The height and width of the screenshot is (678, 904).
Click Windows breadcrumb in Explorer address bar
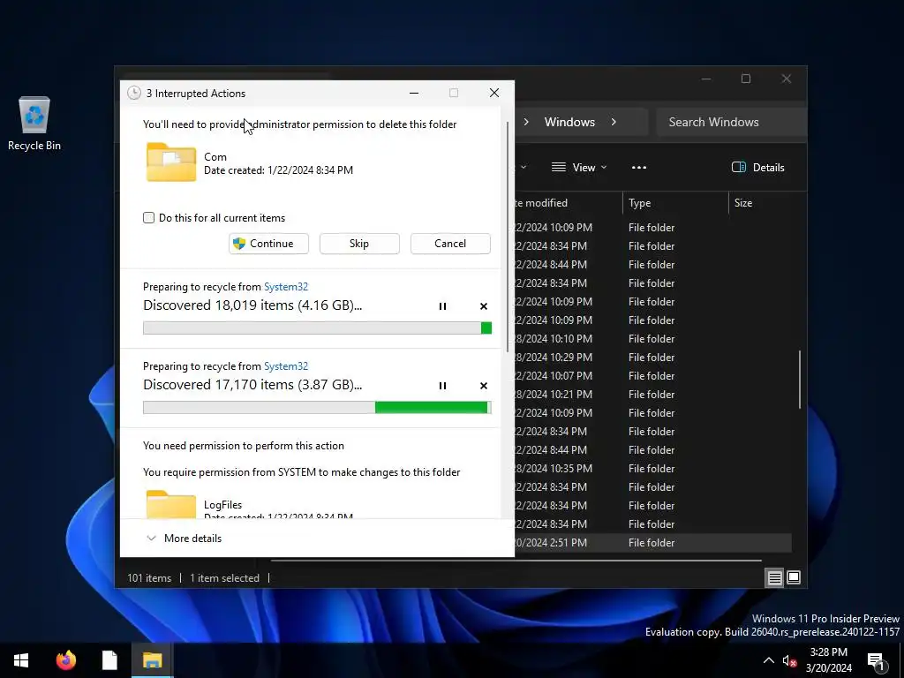(569, 122)
